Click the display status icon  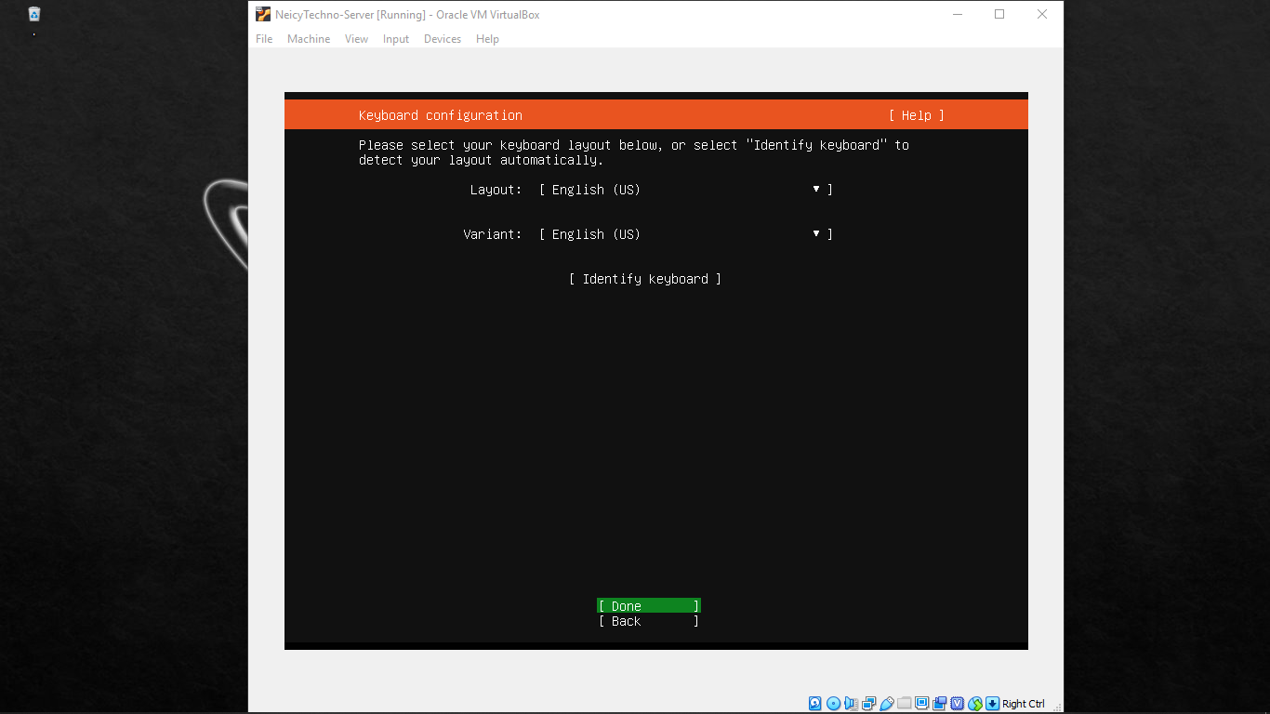pyautogui.click(x=921, y=704)
